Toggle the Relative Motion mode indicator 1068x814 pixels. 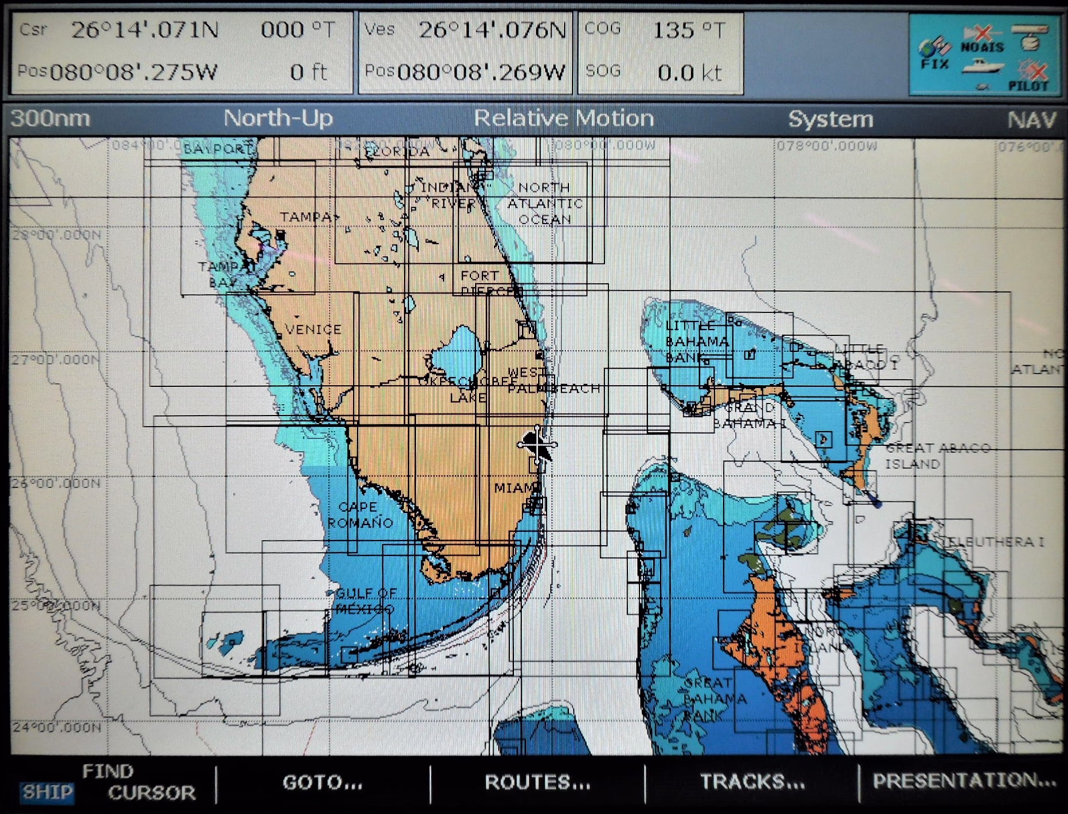pyautogui.click(x=563, y=119)
